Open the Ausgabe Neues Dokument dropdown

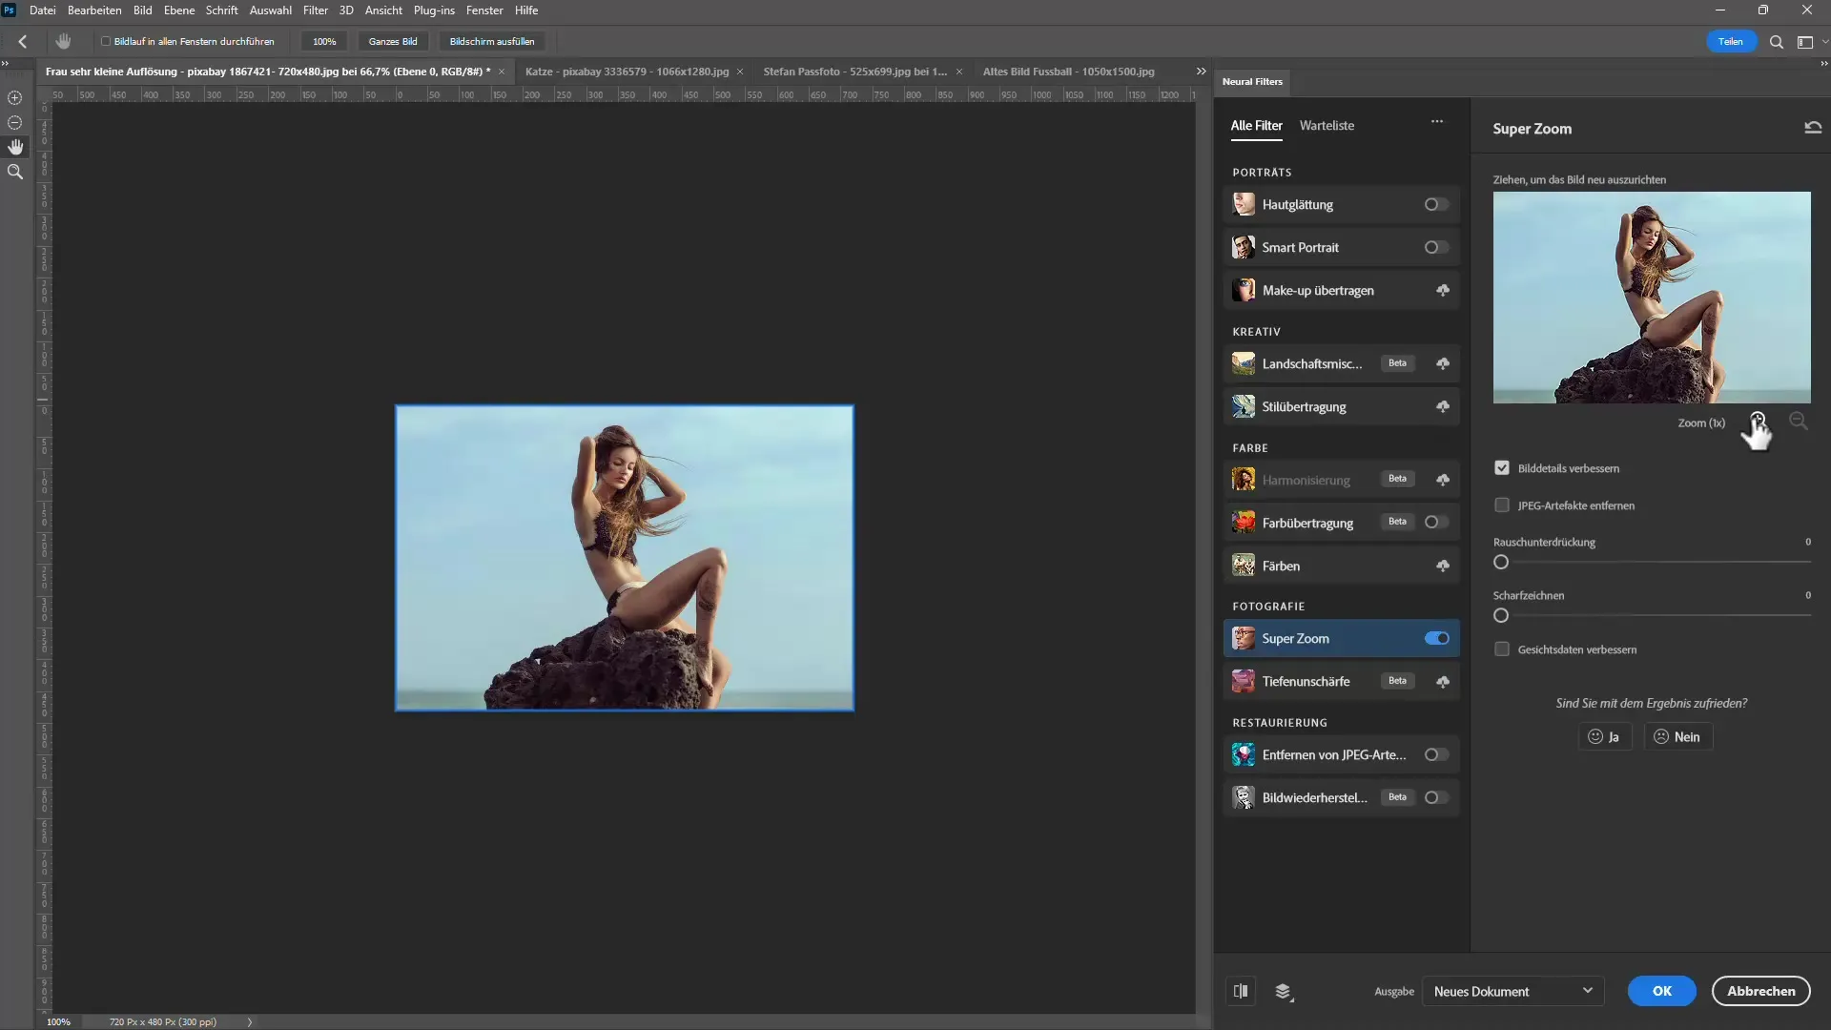[1512, 991]
